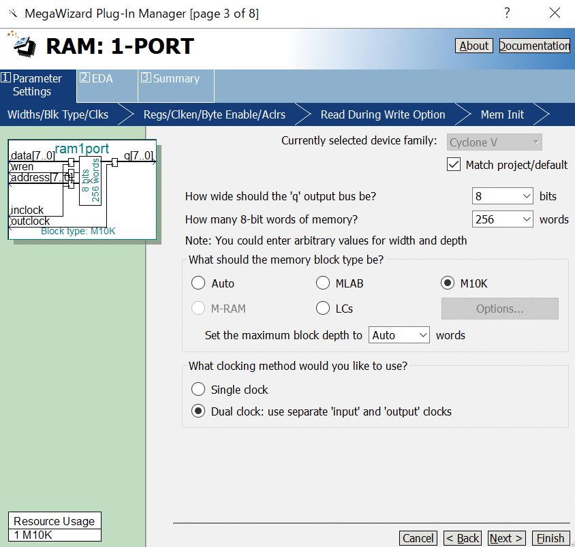575x547 pixels.
Task: Select M10K memory block type
Action: click(448, 283)
